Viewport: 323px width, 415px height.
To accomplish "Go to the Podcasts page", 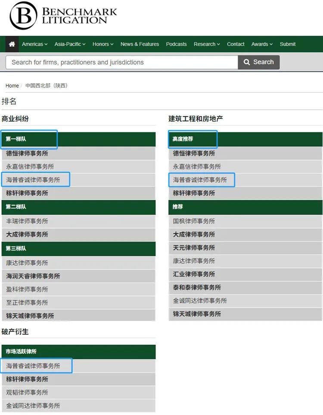I will click(x=176, y=44).
